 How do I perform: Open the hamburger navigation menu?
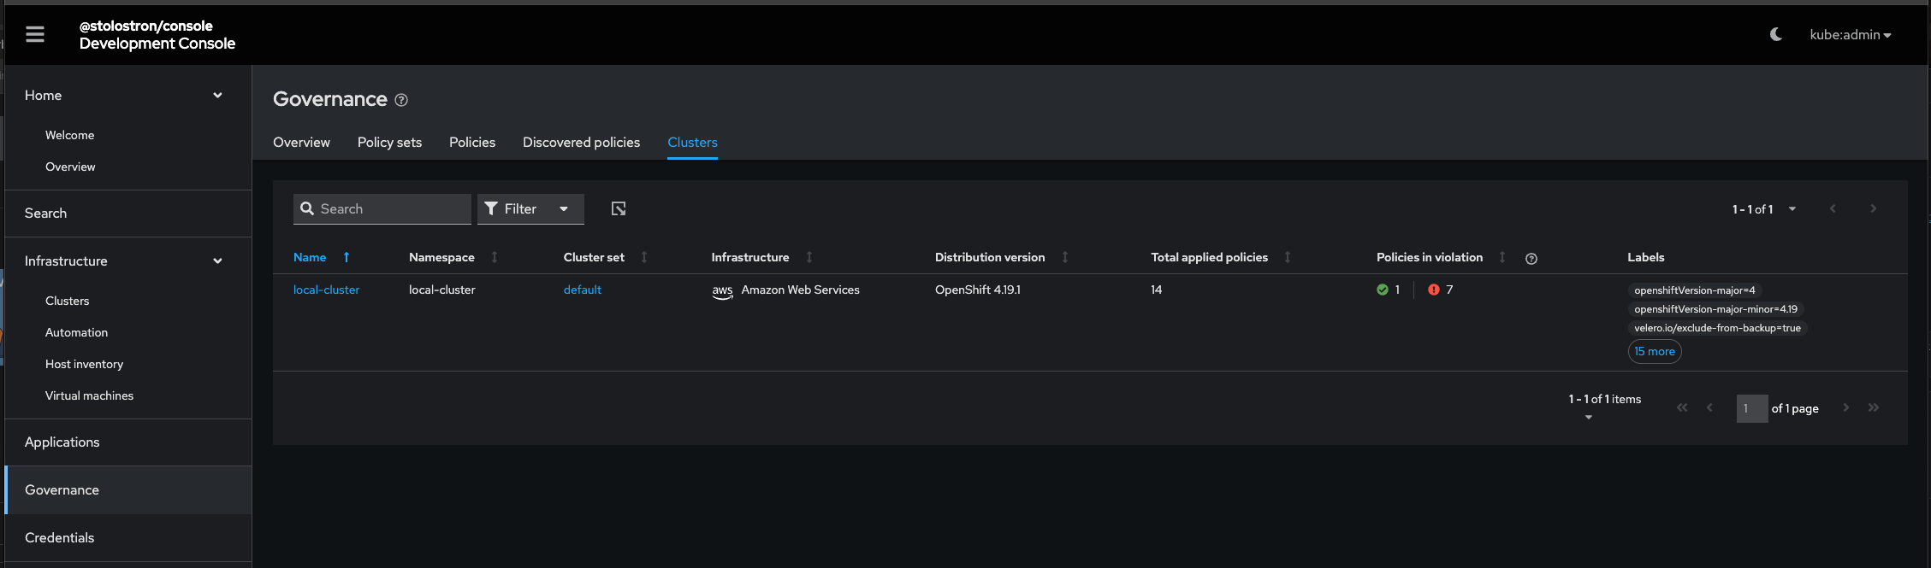(35, 34)
